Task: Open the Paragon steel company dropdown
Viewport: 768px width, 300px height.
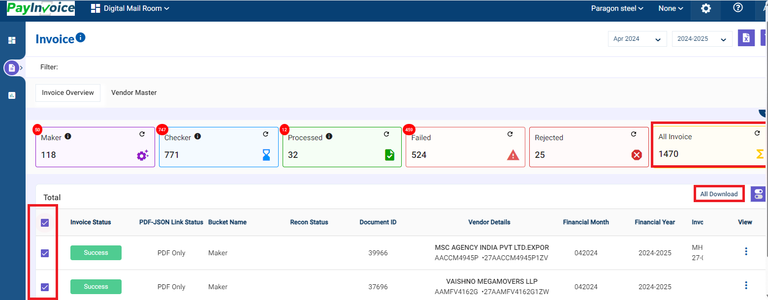Action: 617,8
